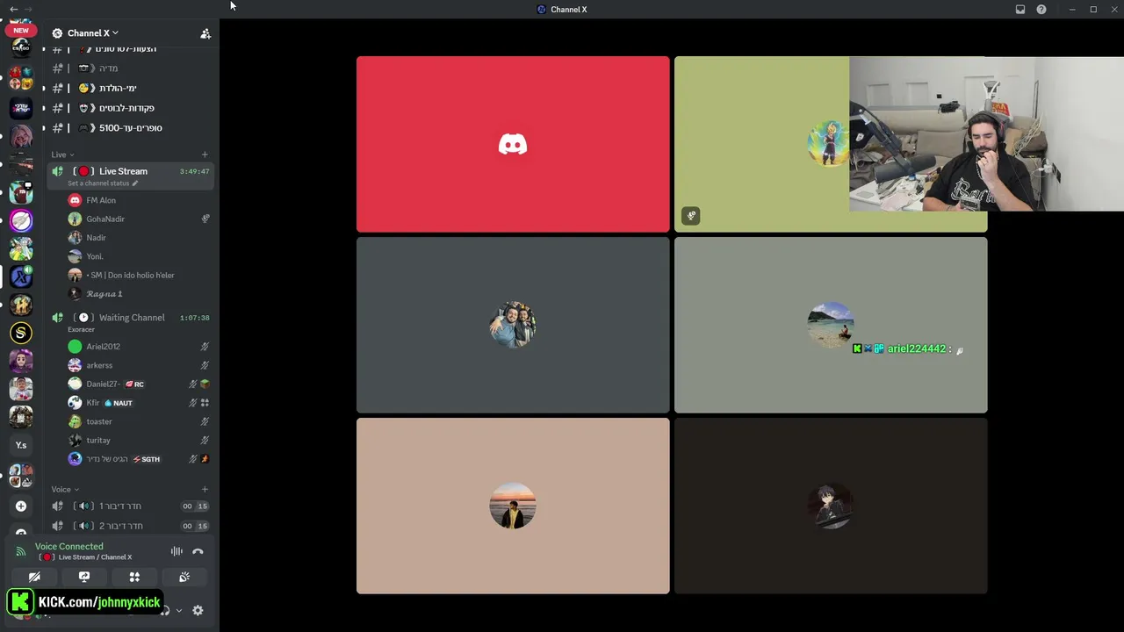Open the soundboard
This screenshot has width=1124, height=632.
point(184,578)
